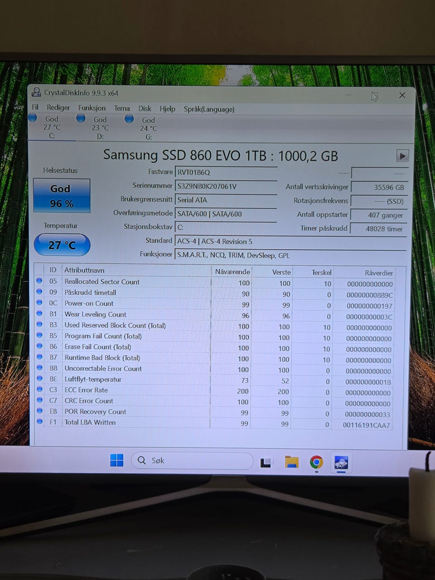The image size is (435, 580).
Task: Click the serial number field
Action: (x=226, y=186)
